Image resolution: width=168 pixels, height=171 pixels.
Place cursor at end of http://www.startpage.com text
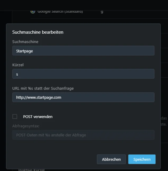[62, 97]
